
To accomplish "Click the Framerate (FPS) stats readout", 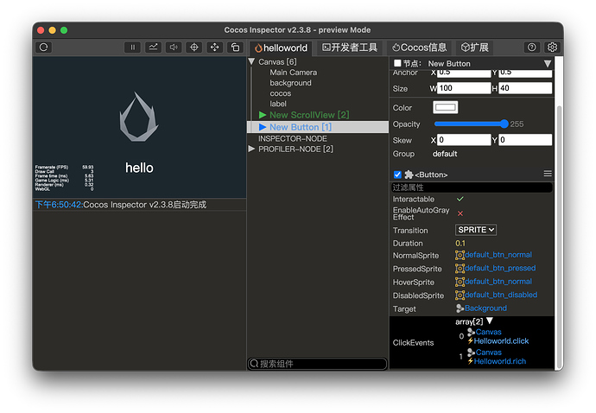I will 64,167.
